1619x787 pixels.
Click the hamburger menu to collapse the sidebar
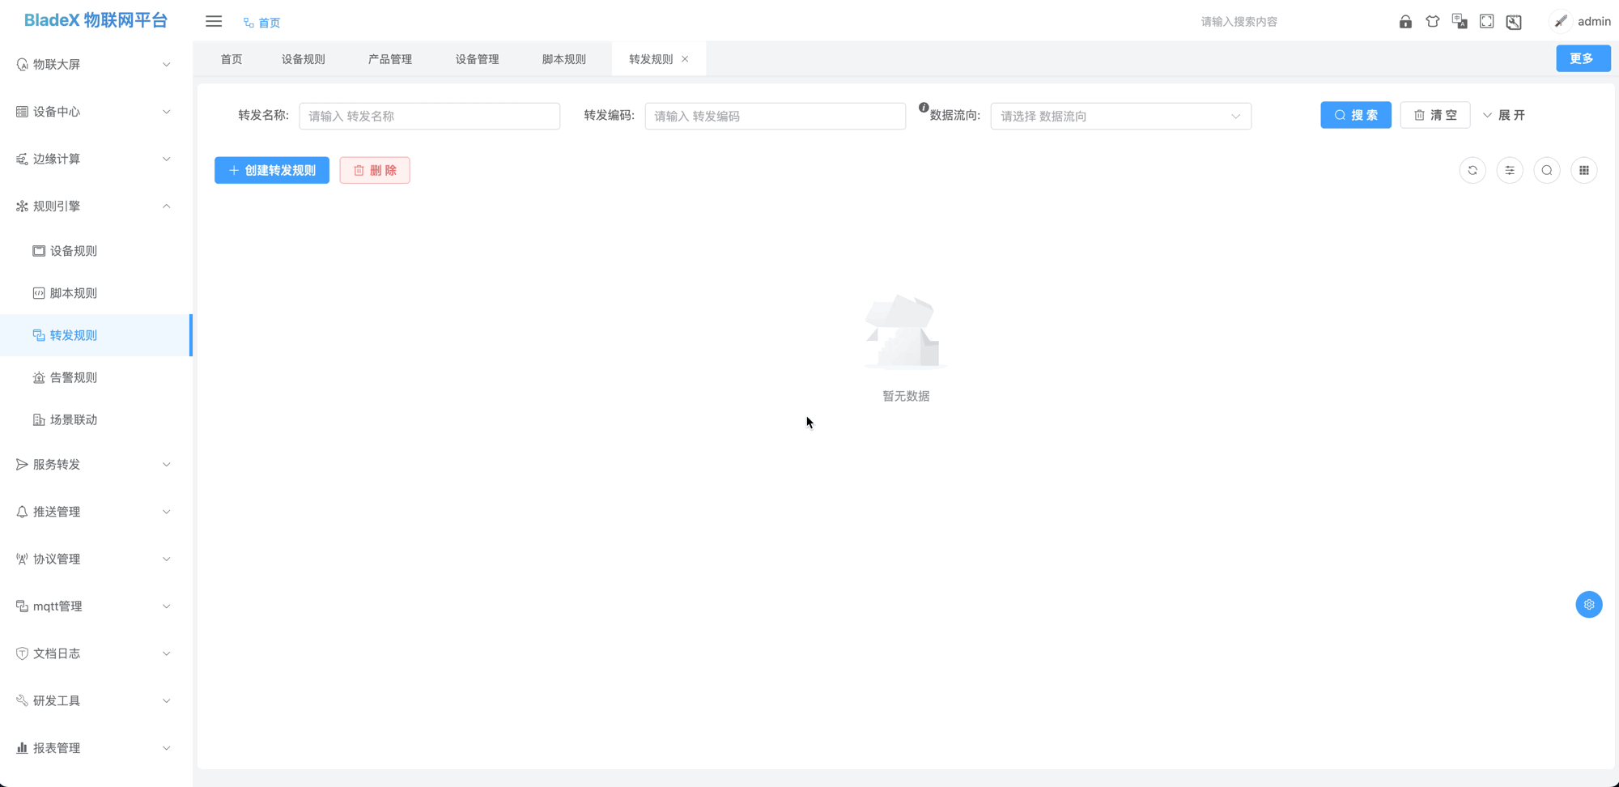(213, 21)
